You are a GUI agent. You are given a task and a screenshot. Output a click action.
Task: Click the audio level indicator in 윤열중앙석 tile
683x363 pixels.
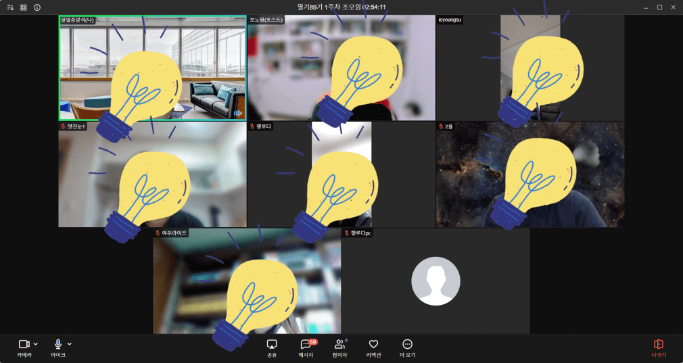click(x=238, y=113)
